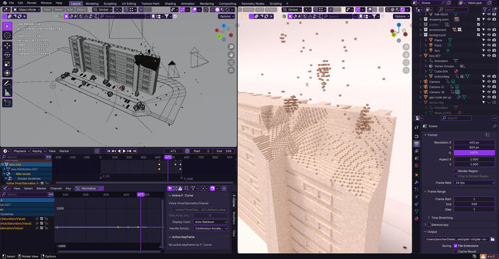Viewport: 499px width, 259px height.
Task: Switch to the Shading workspace tab
Action: click(170, 3)
